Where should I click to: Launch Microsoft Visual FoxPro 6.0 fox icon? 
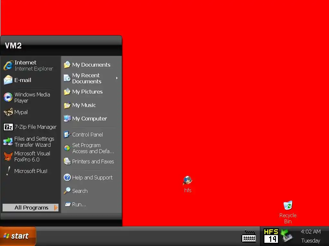coord(8,156)
